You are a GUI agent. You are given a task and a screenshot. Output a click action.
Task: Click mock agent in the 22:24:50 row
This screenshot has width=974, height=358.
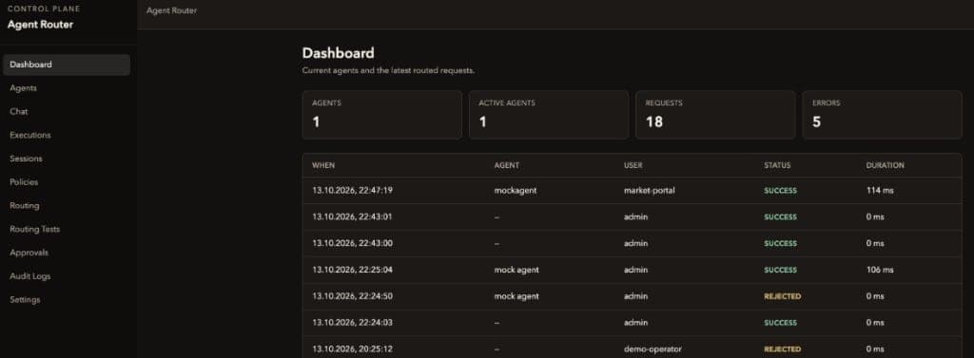click(516, 296)
